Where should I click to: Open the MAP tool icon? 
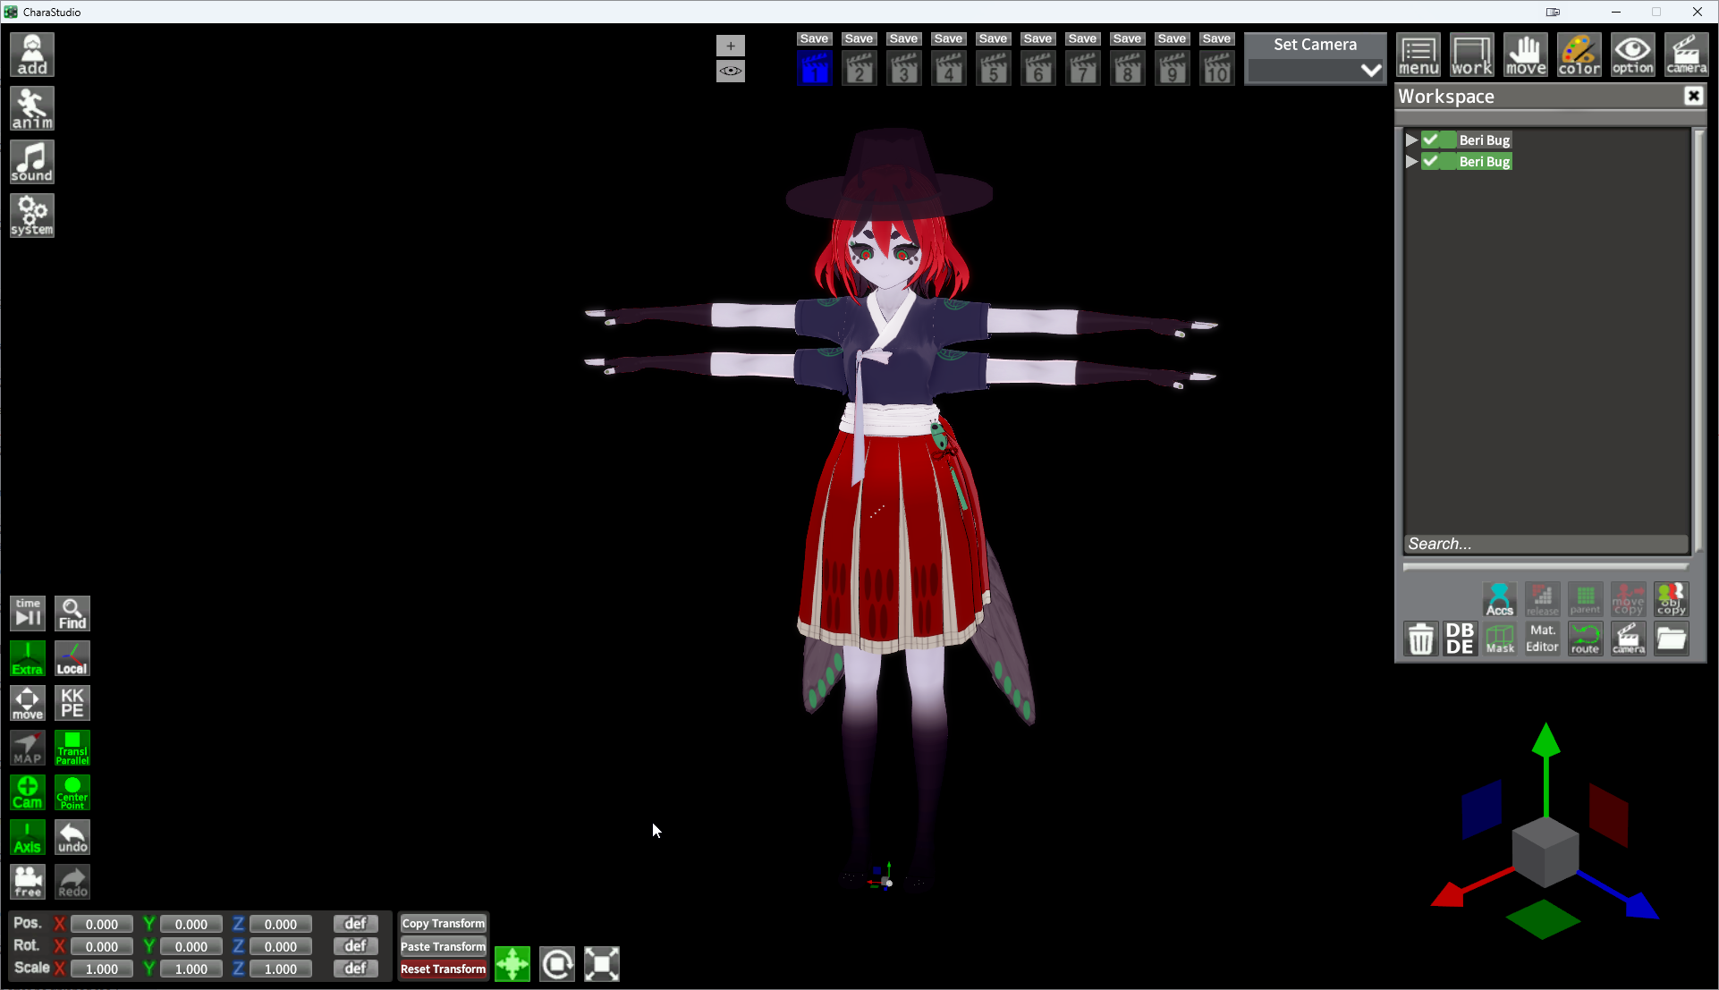(28, 748)
